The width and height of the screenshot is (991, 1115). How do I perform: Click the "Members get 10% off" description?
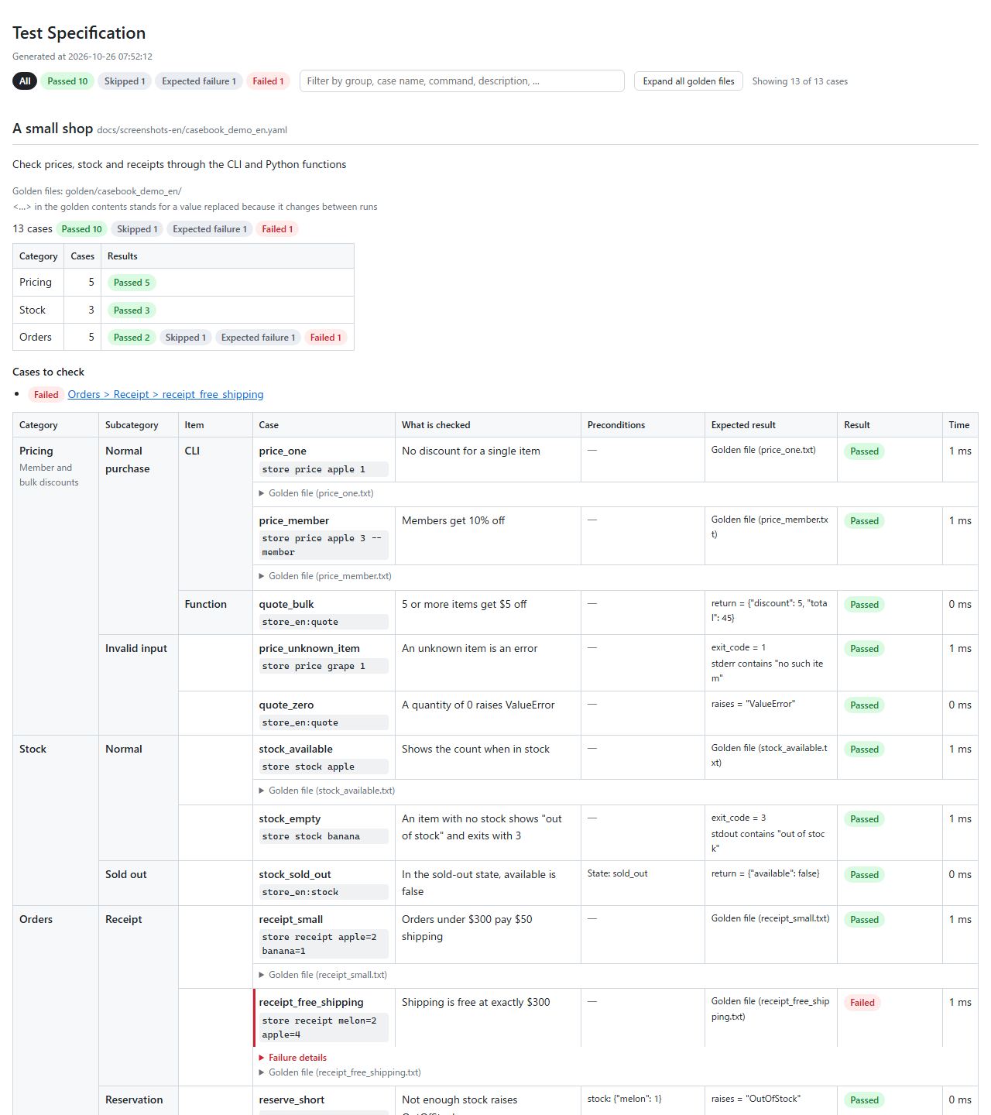pyautogui.click(x=453, y=521)
